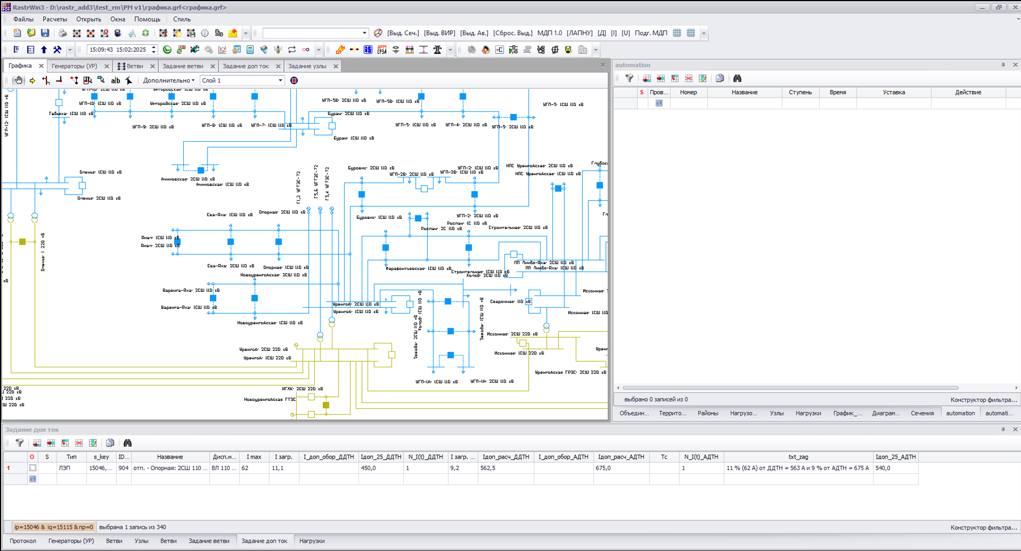Viewport: 1021px width, 551px height.
Task: Click the calculator icon in second toolbar
Action: pyautogui.click(x=250, y=50)
